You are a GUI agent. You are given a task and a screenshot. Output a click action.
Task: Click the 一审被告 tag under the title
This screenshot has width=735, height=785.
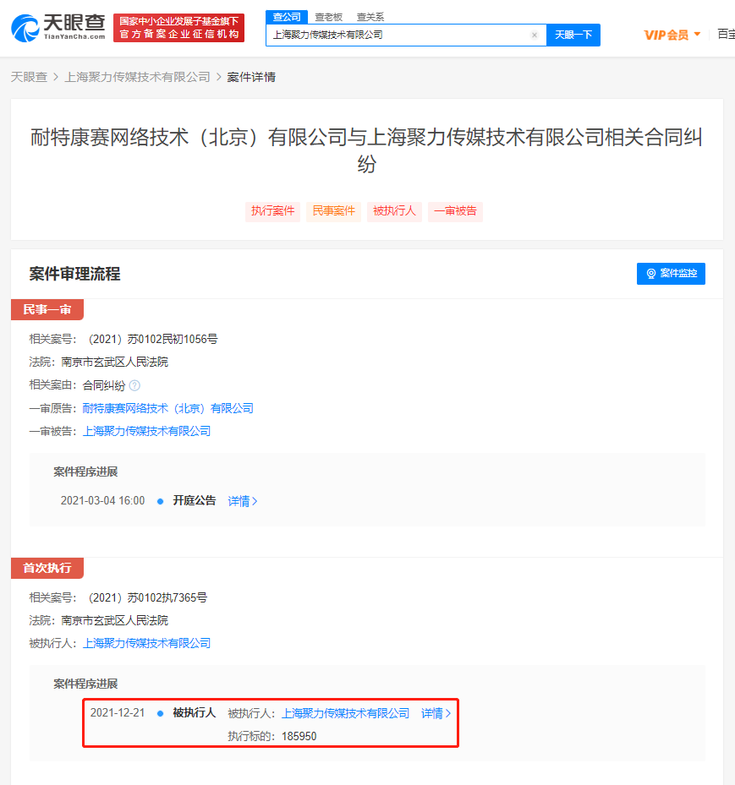pyautogui.click(x=455, y=211)
